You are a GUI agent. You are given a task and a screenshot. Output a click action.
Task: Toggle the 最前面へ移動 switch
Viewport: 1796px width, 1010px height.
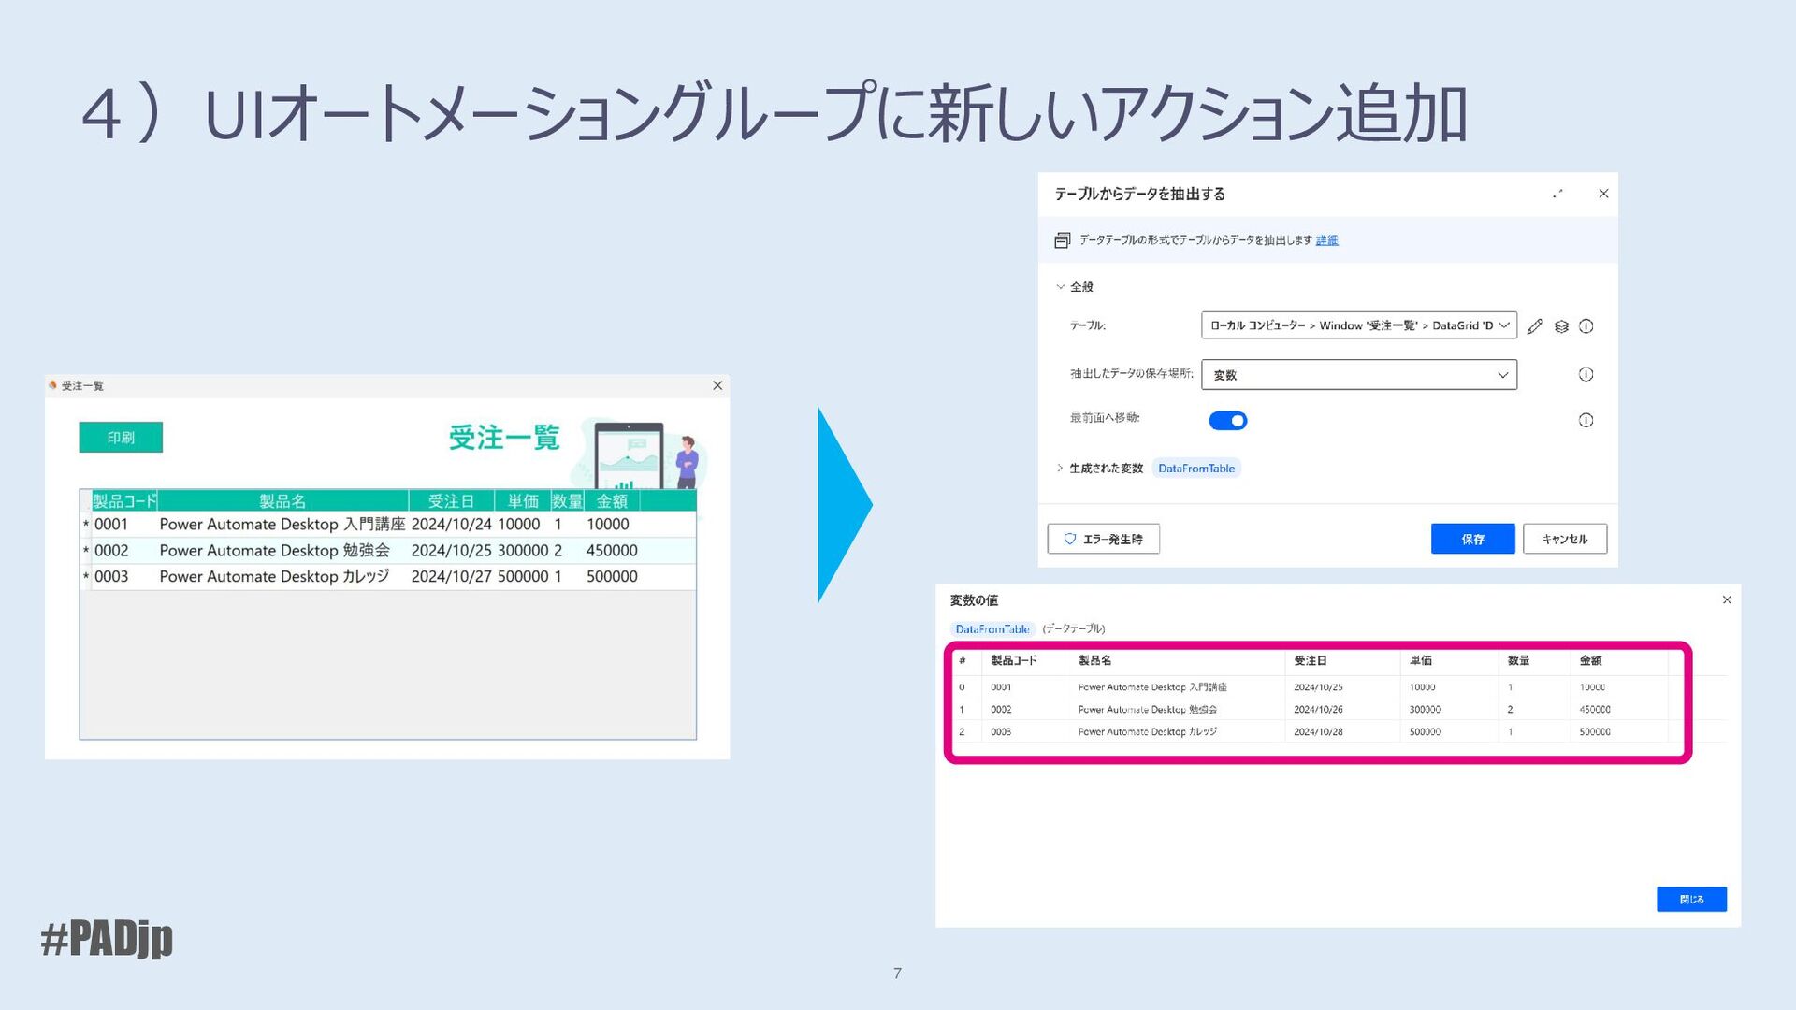(x=1228, y=421)
